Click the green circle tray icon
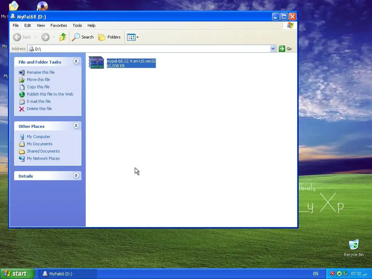This screenshot has height=279, width=372. 339,274
